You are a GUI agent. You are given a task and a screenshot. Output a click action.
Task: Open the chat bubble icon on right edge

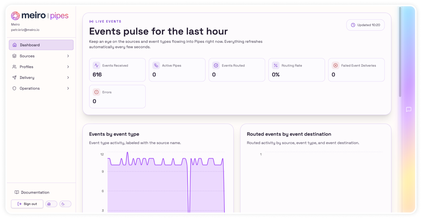click(x=409, y=109)
